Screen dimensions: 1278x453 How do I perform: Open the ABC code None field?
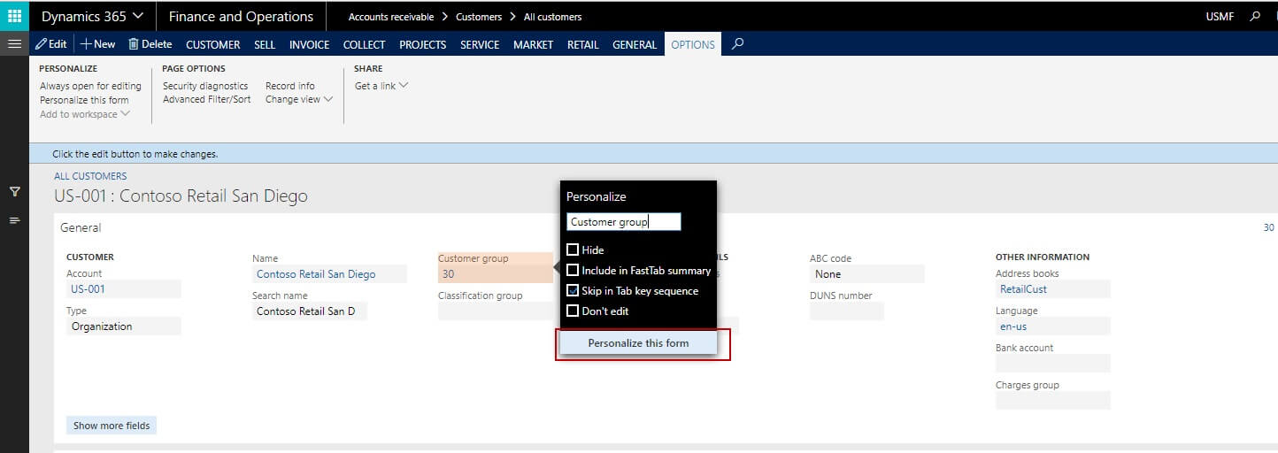(866, 274)
